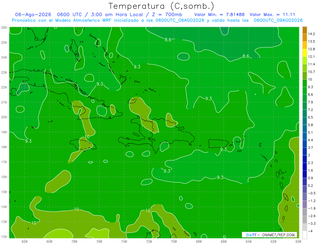Click the 20N latitude label
The height and width of the screenshot is (245, 317).
(4, 117)
